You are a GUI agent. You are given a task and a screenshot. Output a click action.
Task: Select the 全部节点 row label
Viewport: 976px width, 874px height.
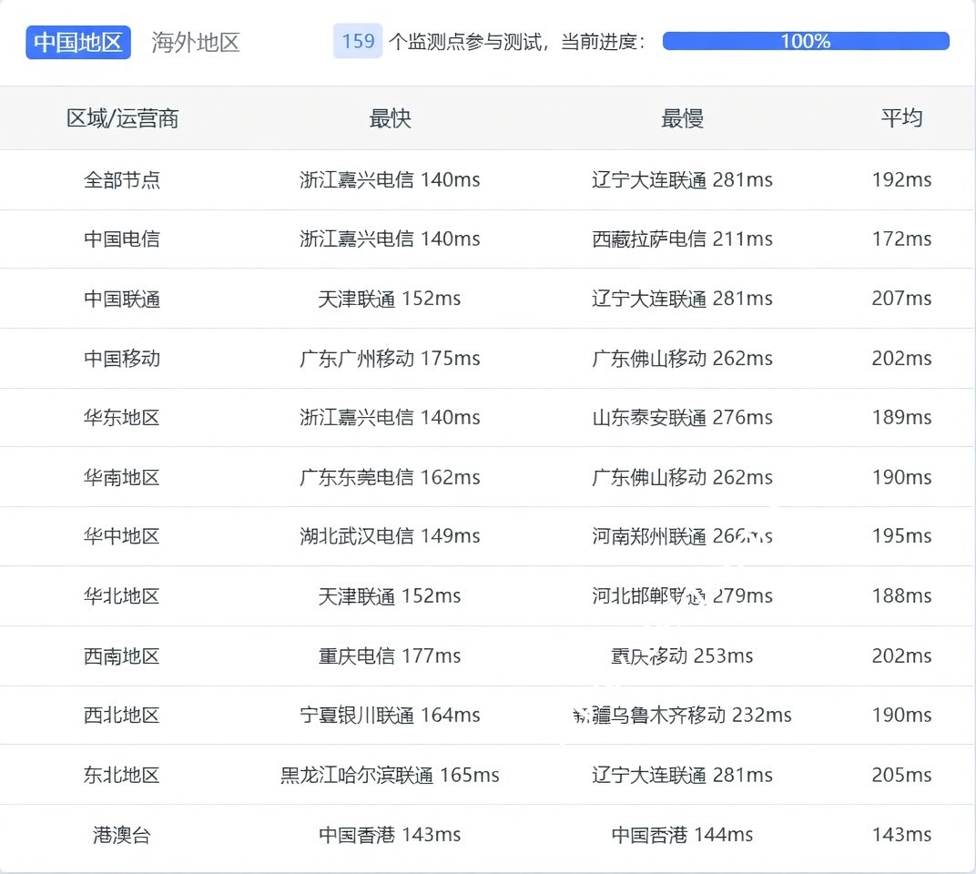122,180
